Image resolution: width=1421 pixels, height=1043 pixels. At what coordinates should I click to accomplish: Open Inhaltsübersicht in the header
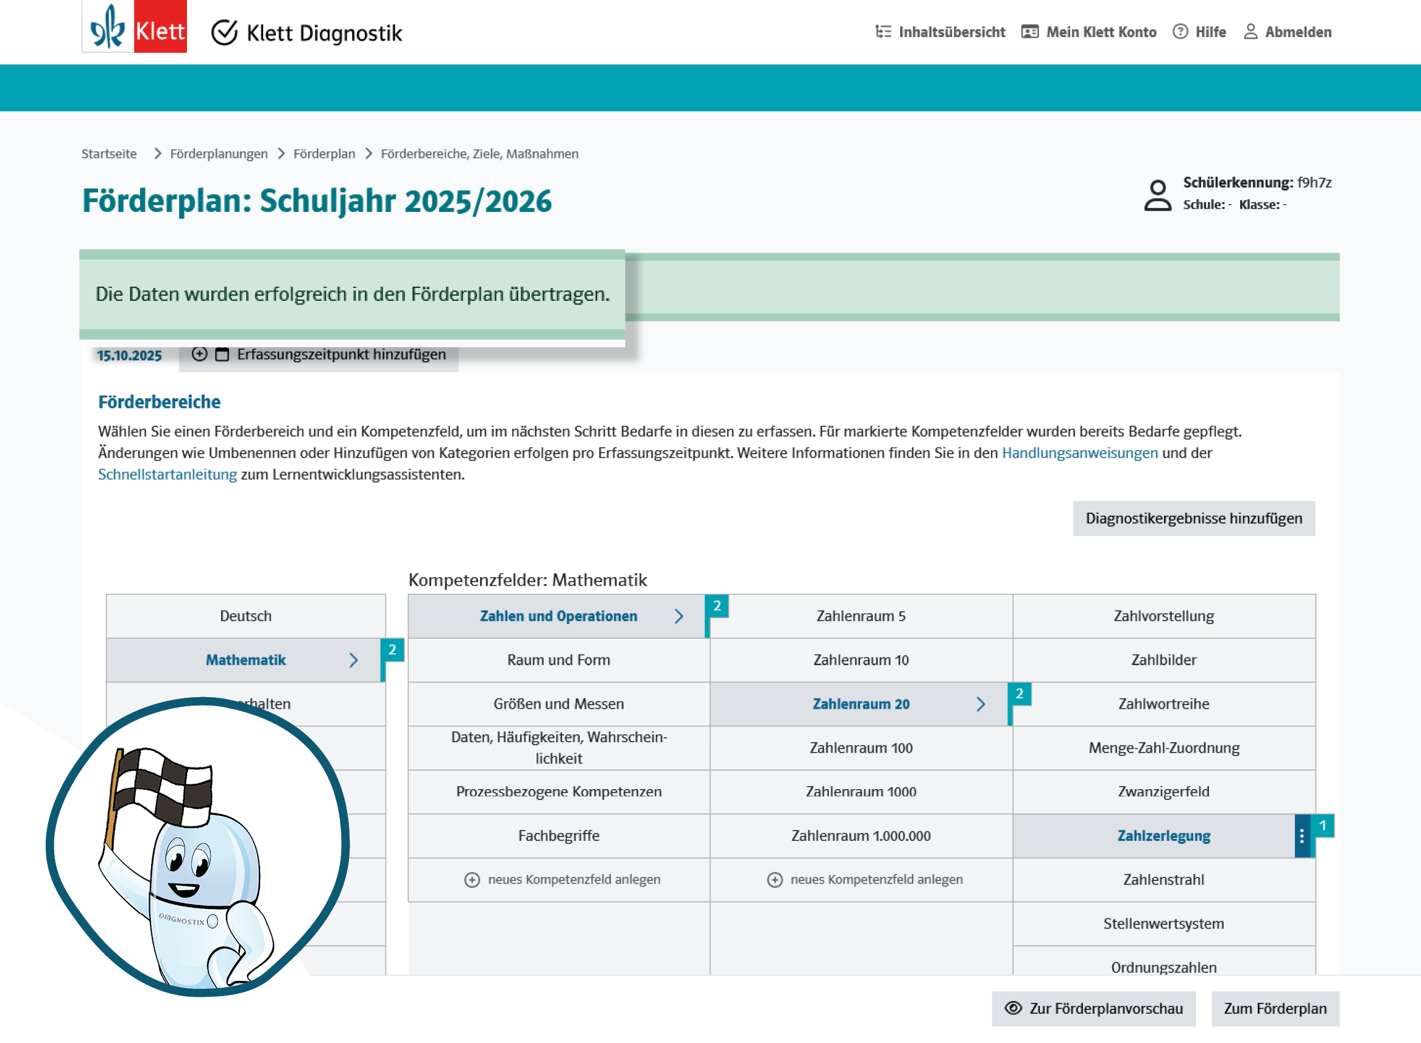pos(940,32)
